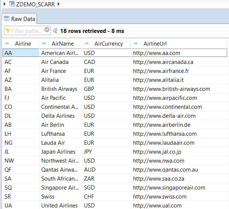The height and width of the screenshot is (209, 229).
Task: Sort by the AirCurrency column header
Action: tap(106, 43)
